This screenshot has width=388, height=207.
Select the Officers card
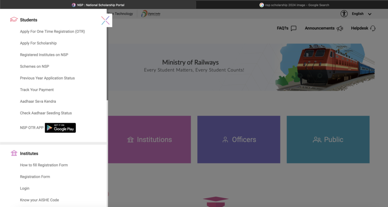click(x=239, y=140)
